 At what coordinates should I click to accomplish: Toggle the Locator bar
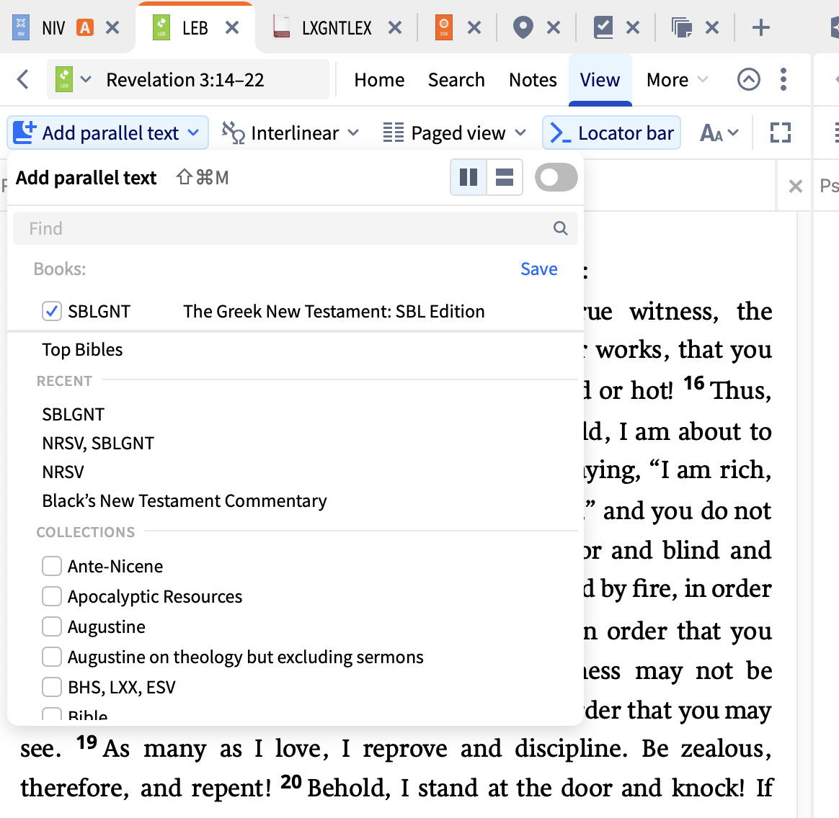(x=612, y=132)
